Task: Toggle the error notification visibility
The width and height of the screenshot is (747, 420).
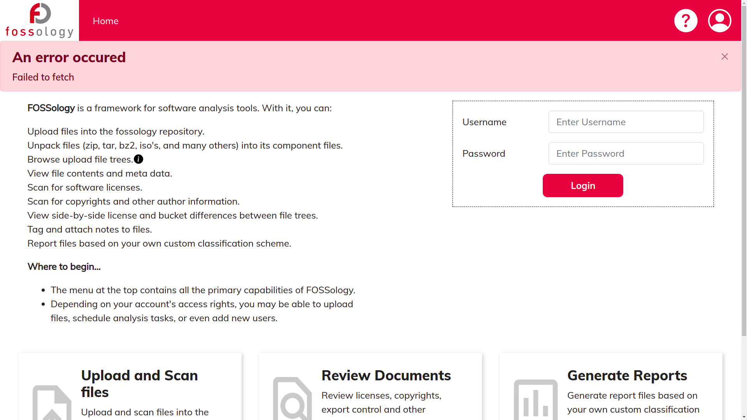Action: coord(724,56)
